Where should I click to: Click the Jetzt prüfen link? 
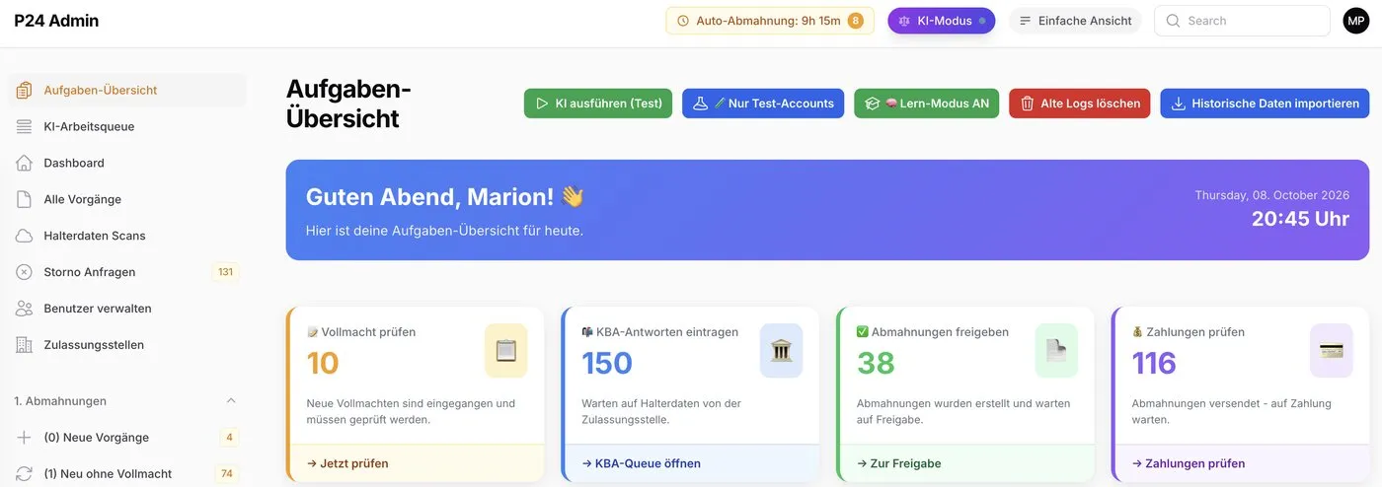347,463
